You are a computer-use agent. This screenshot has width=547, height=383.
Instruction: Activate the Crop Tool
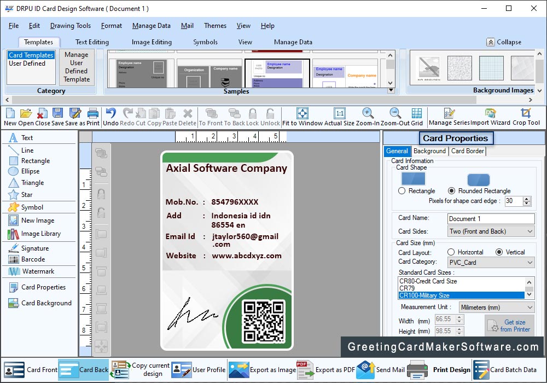point(526,117)
